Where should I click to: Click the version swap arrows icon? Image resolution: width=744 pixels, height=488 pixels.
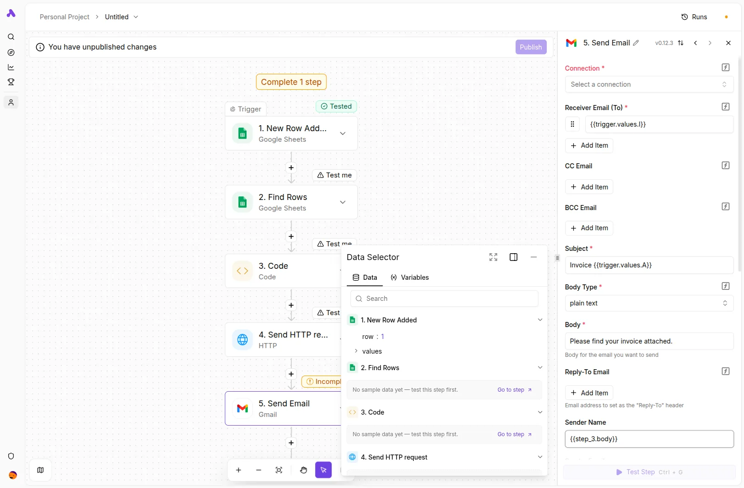(681, 43)
